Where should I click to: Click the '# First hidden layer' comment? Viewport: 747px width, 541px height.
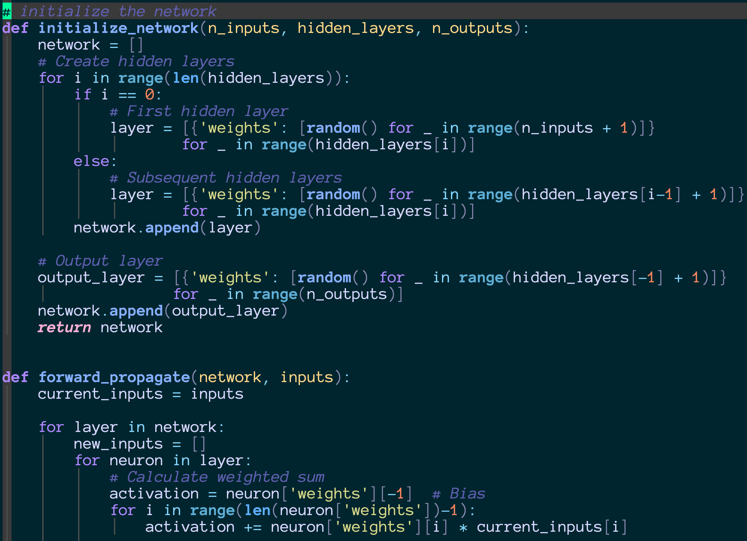199,111
